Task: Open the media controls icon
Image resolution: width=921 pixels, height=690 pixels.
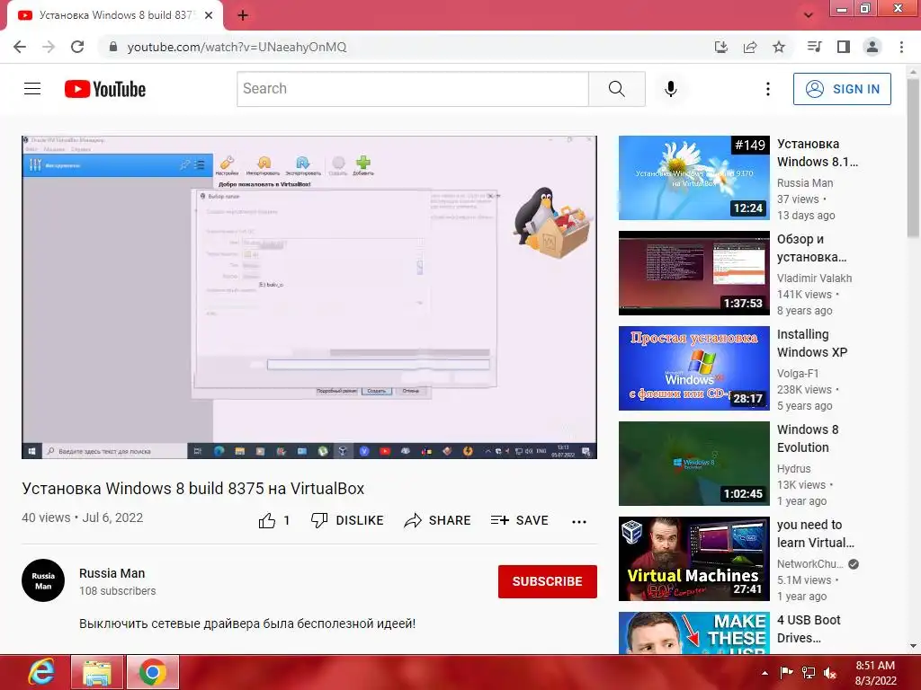Action: [x=814, y=47]
